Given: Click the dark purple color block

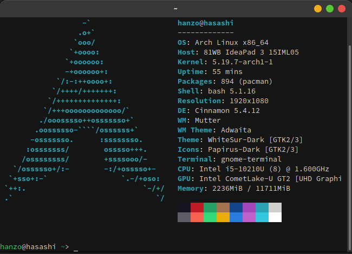Looking at the screenshot, I should click(249, 208).
